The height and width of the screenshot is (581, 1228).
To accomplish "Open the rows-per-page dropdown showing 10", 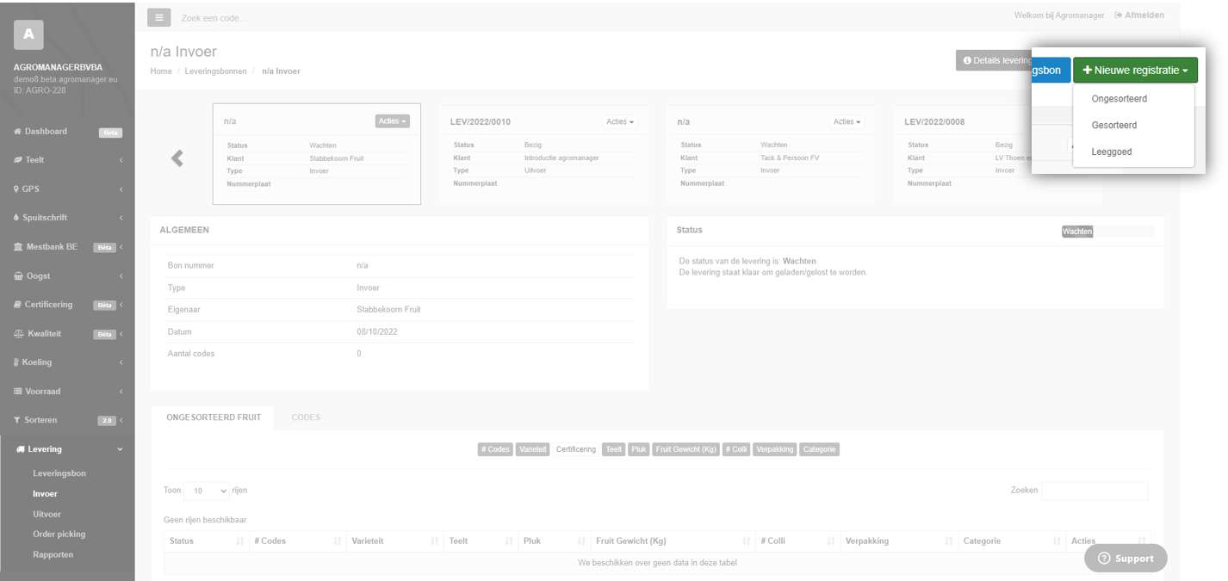I will 206,491.
